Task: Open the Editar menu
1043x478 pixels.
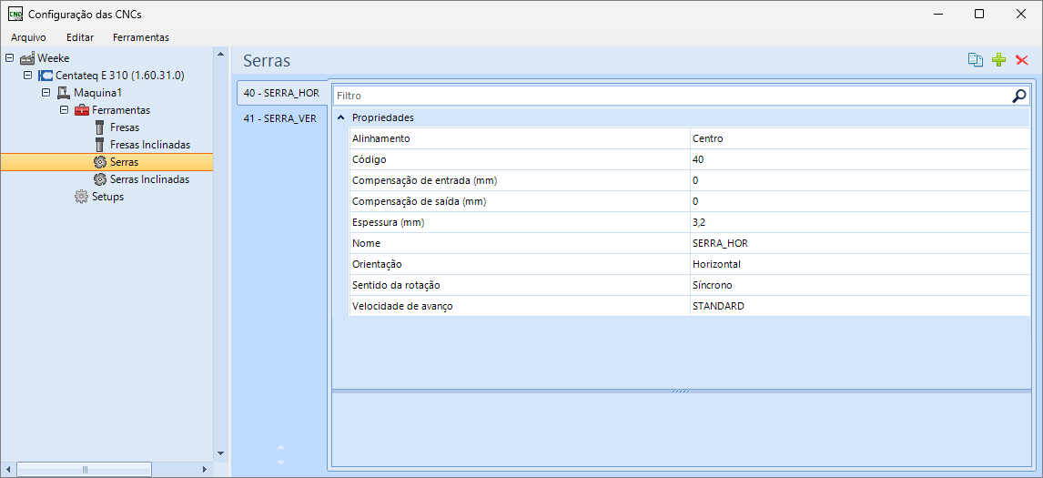Action: 80,37
